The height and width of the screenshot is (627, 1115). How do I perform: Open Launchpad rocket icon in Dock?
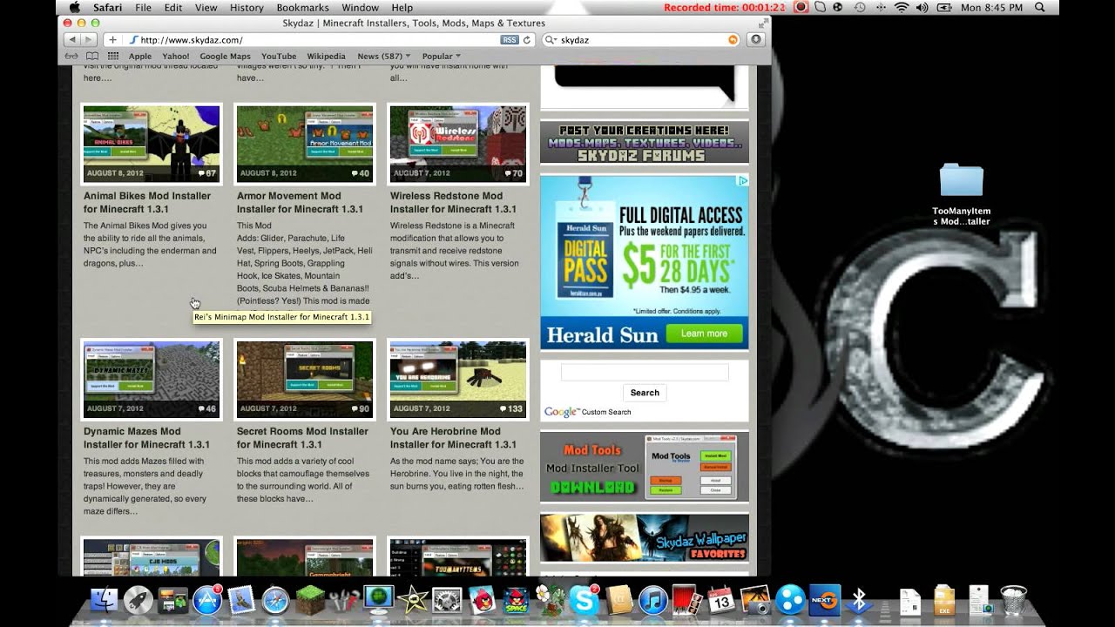138,599
